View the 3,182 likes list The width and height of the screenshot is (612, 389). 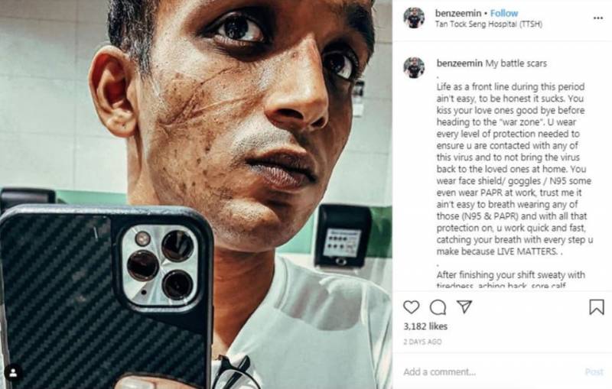click(x=425, y=326)
